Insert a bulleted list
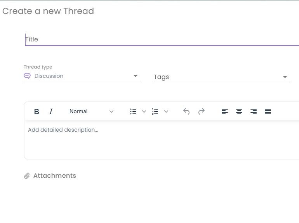The width and height of the screenshot is (299, 223). [x=133, y=111]
